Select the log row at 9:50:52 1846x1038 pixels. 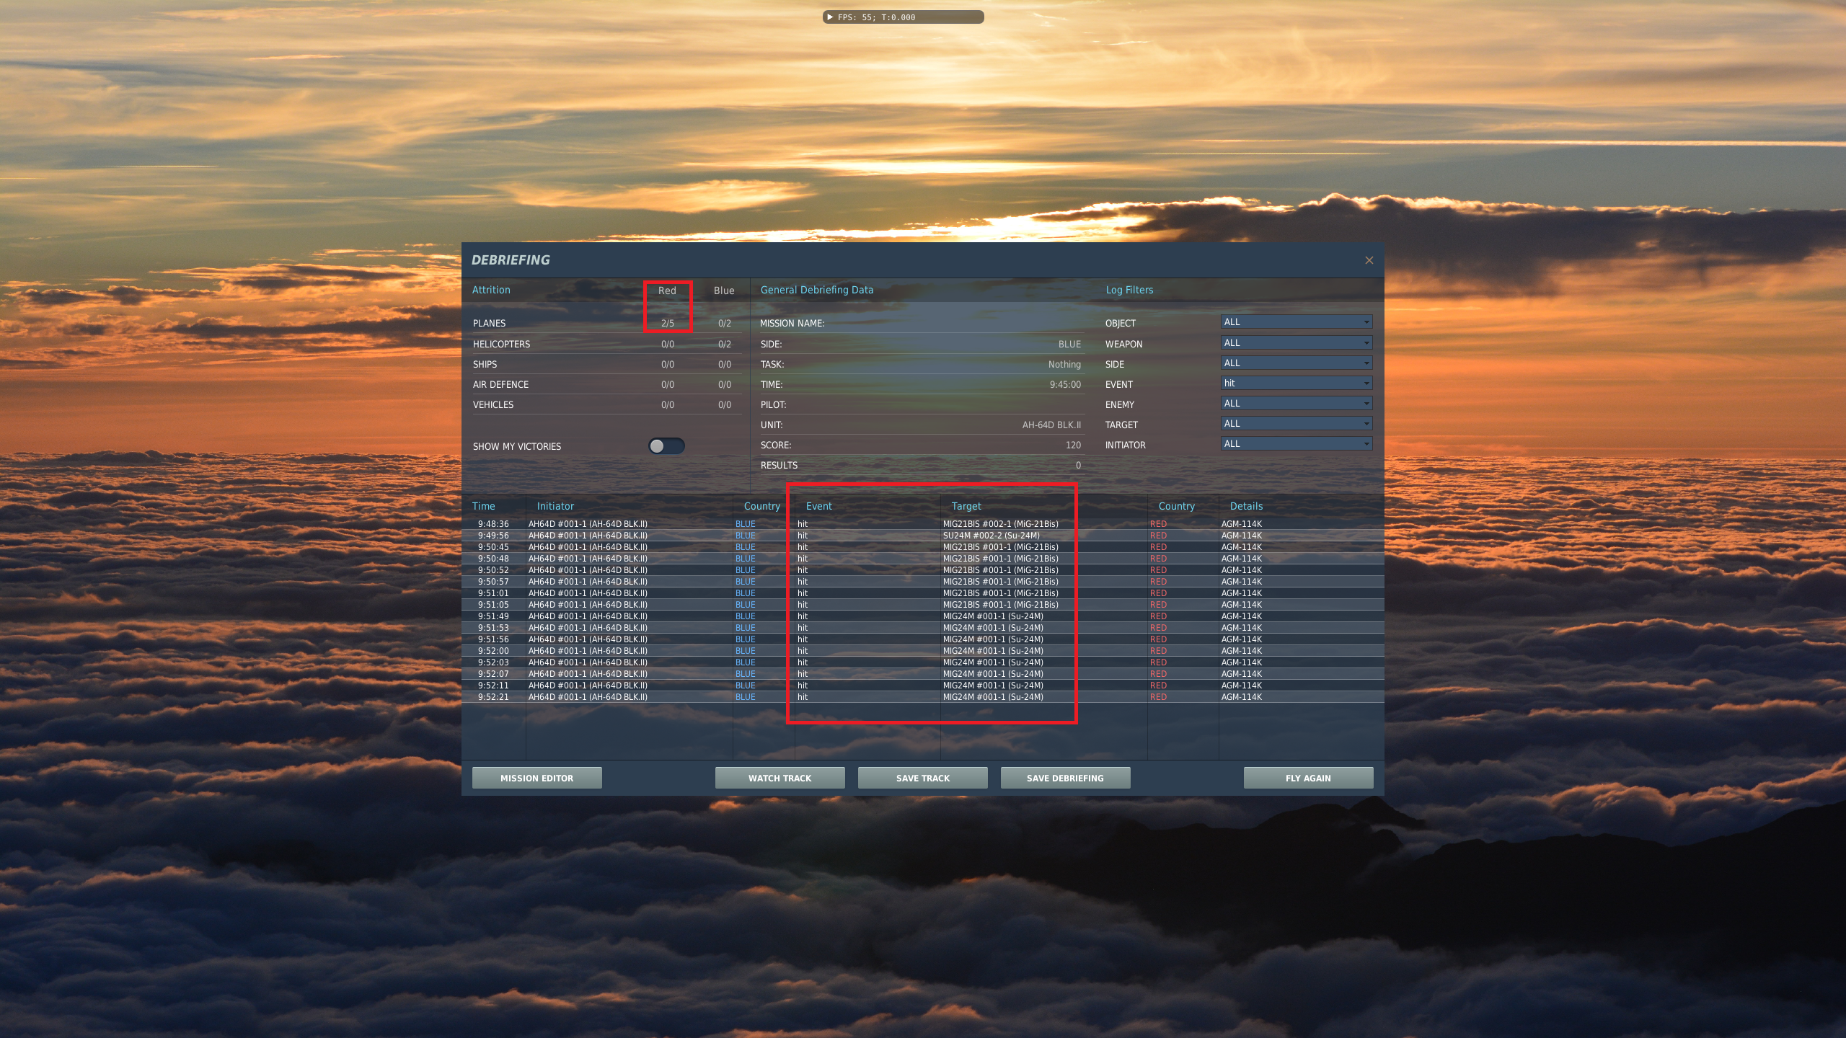[922, 570]
